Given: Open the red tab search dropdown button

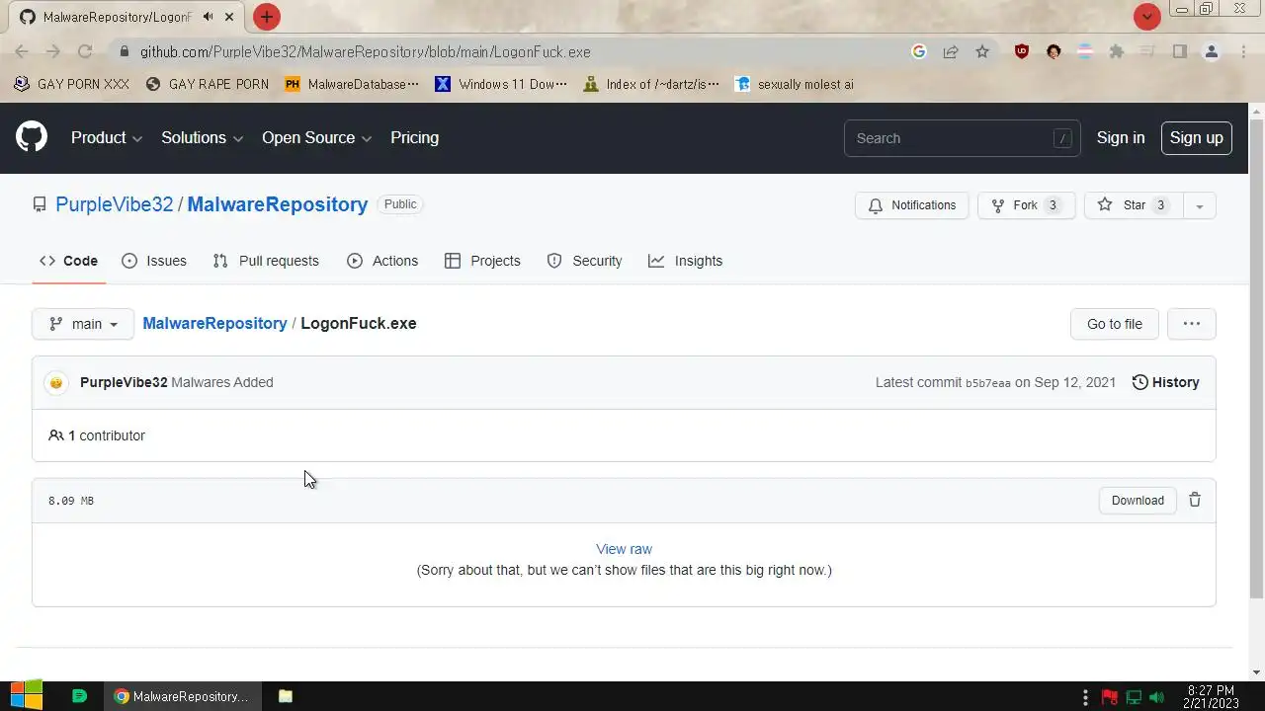Looking at the screenshot, I should pos(1146,17).
